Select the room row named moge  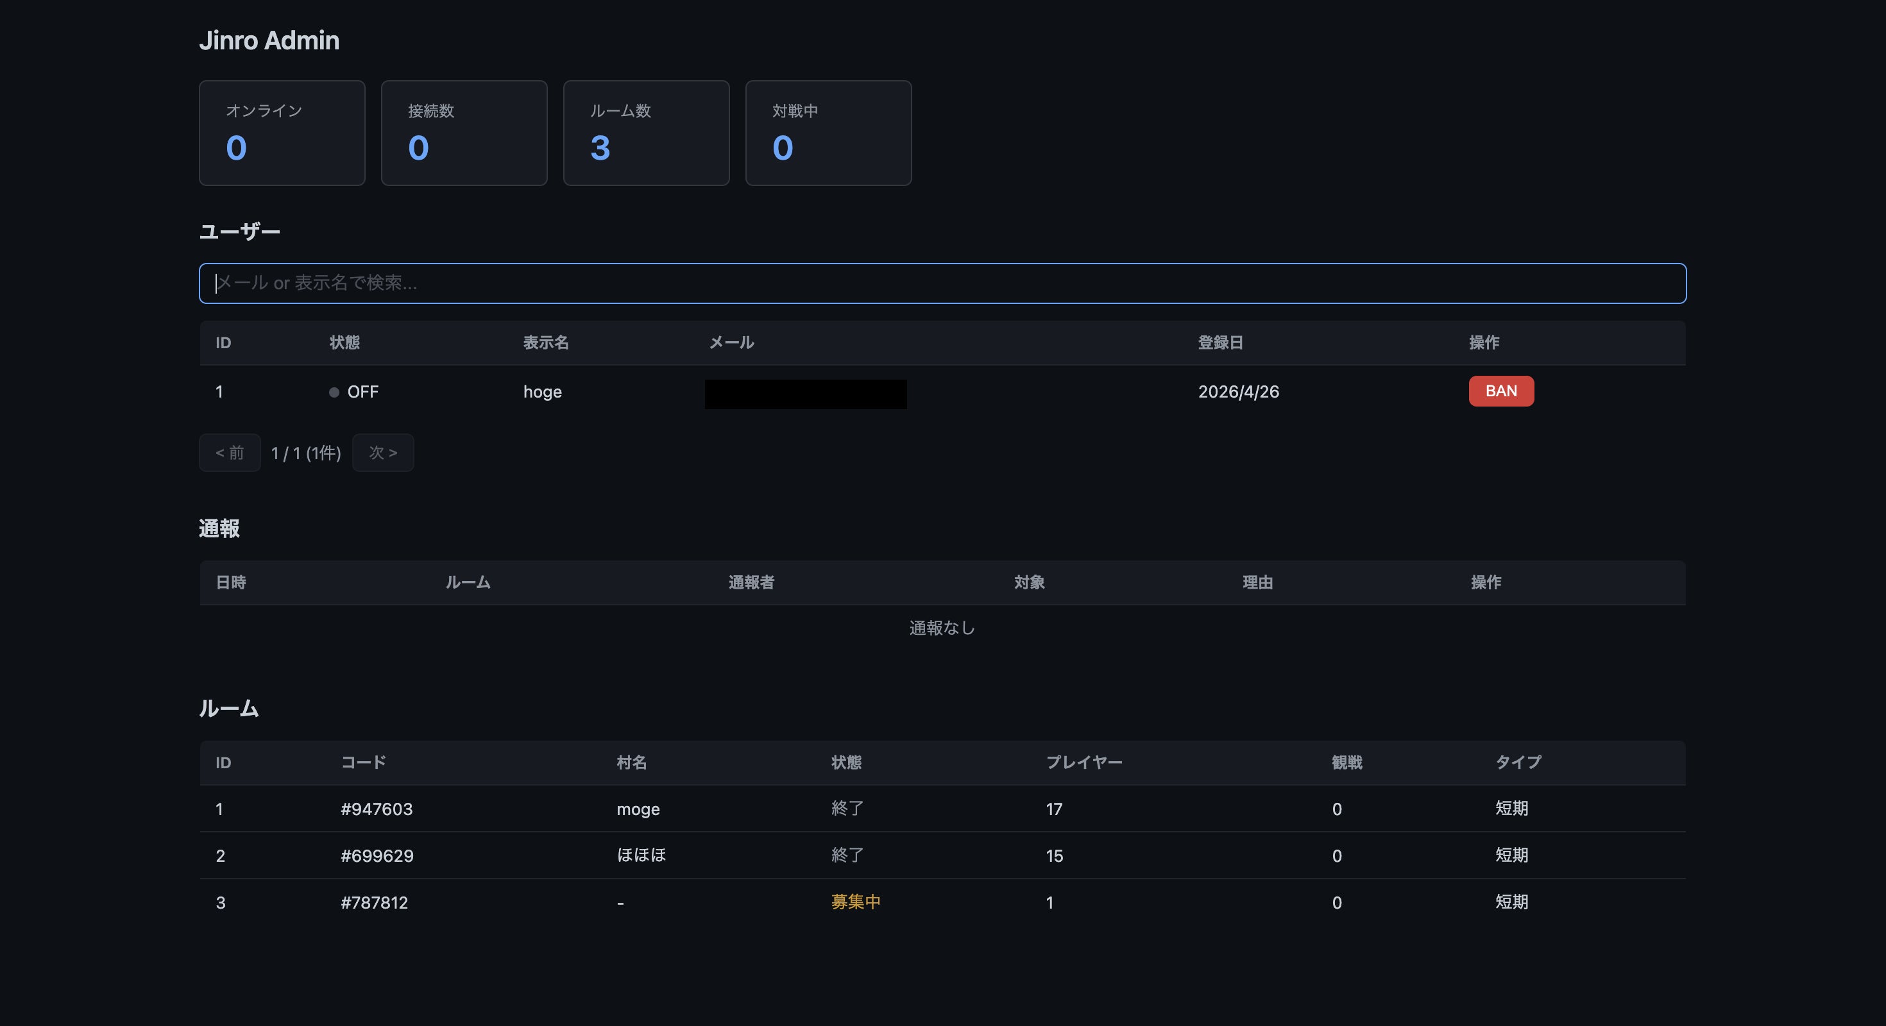(x=638, y=809)
